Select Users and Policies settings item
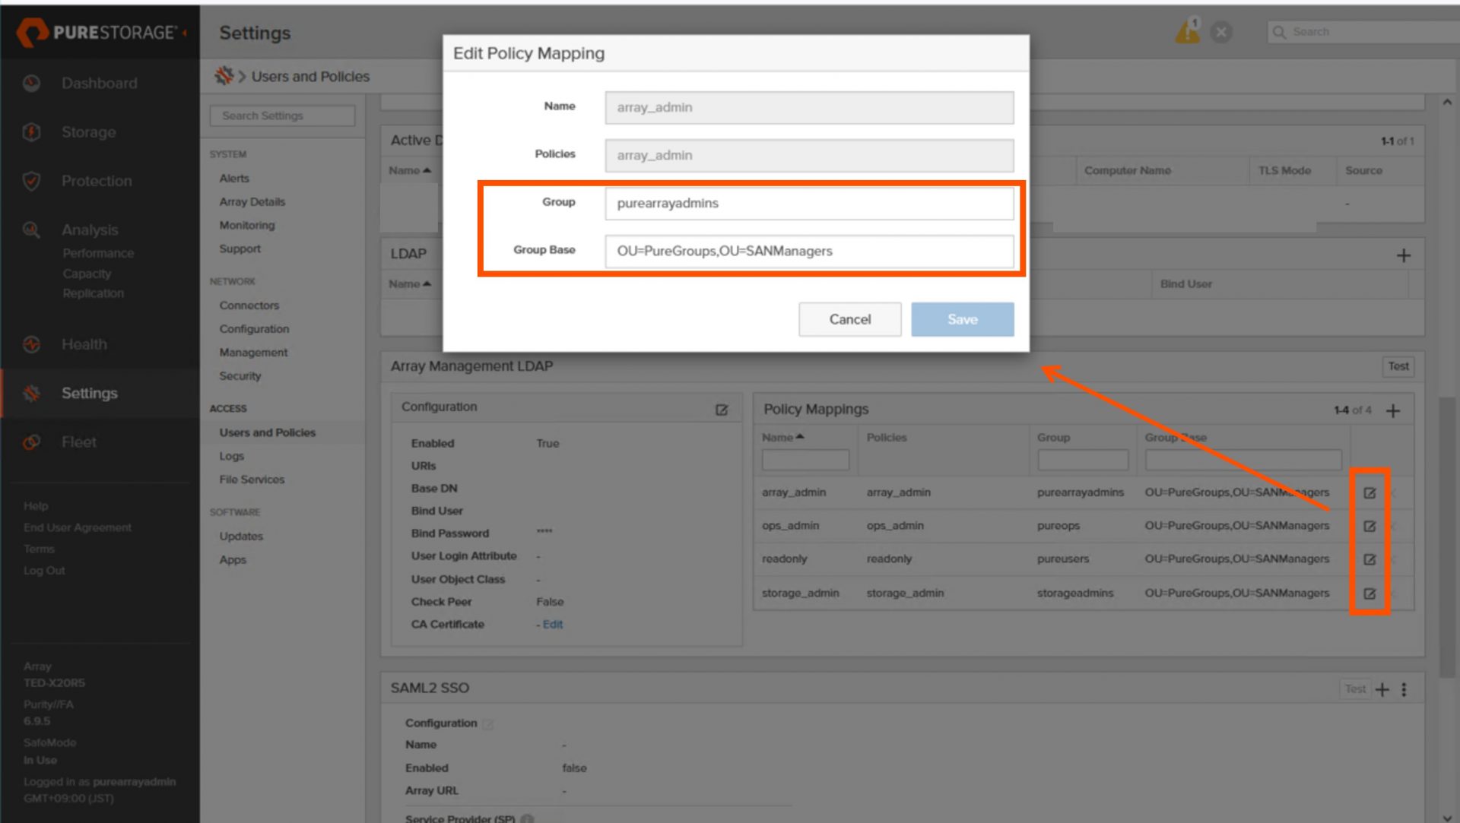 (x=268, y=433)
